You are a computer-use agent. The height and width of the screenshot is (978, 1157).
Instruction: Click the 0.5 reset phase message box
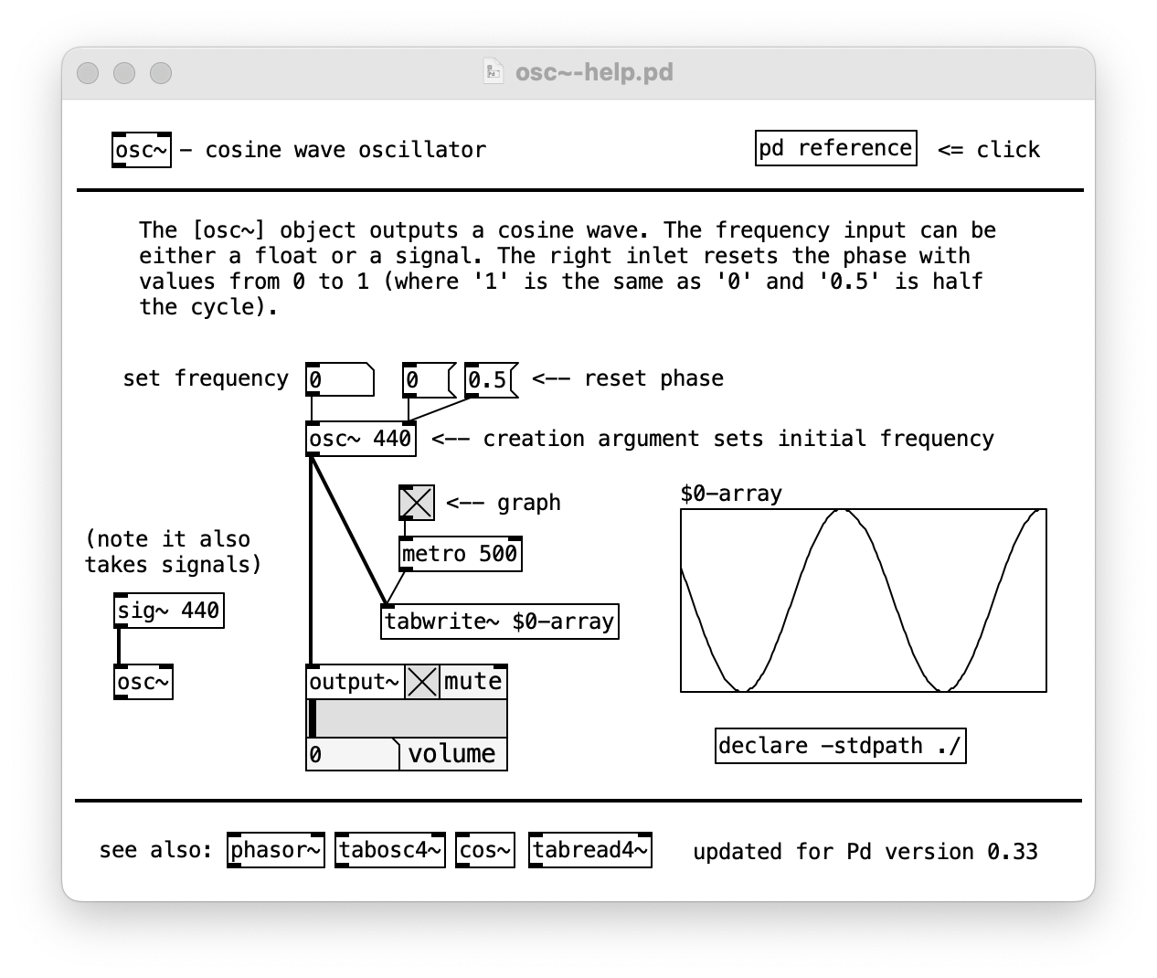(492, 379)
